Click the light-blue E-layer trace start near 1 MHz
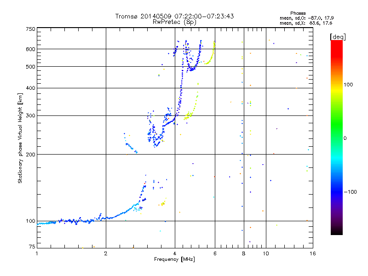 (46, 223)
